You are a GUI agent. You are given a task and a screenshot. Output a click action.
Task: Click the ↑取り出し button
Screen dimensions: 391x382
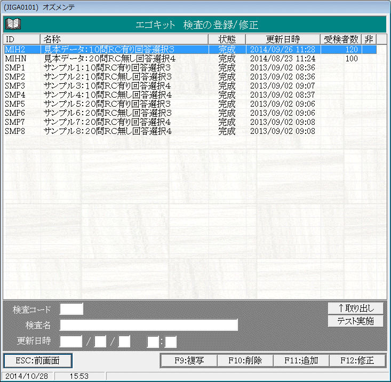tap(356, 308)
